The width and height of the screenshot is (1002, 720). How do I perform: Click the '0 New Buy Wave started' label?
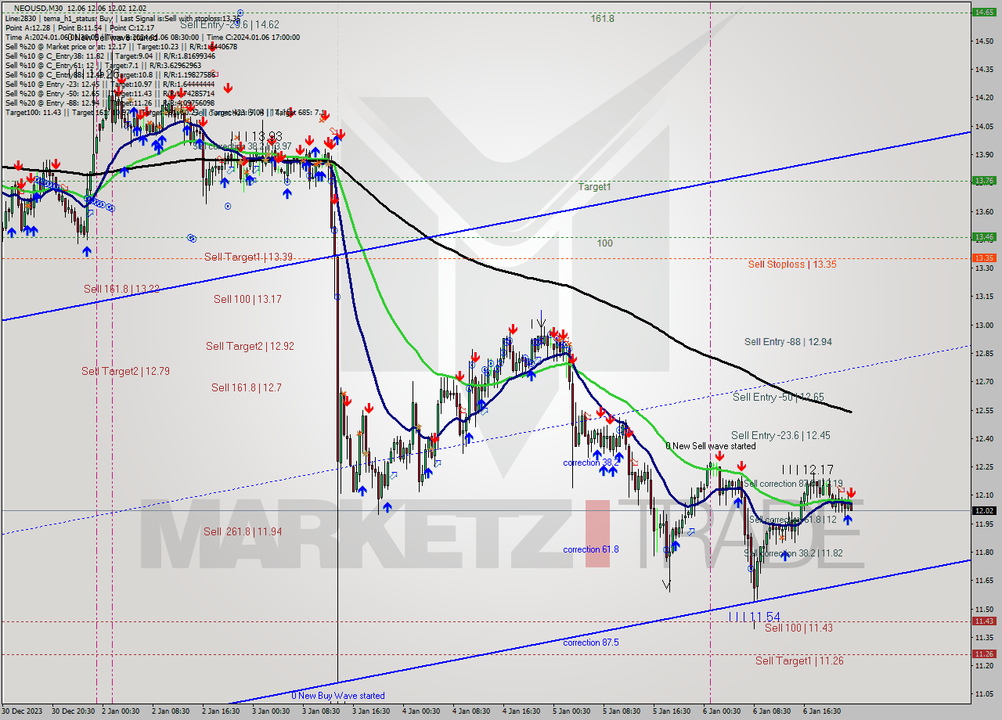[338, 695]
